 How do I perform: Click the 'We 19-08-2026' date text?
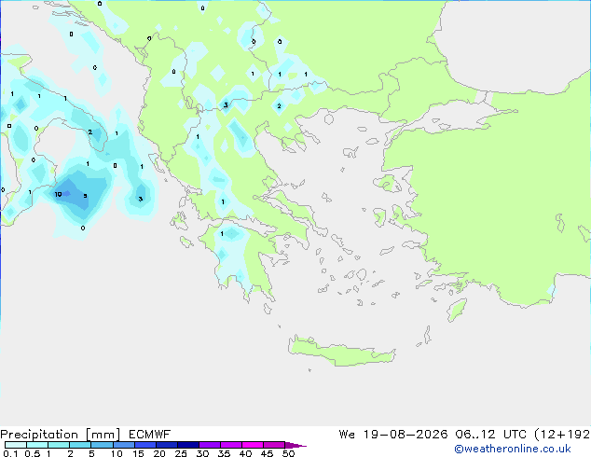393,435
